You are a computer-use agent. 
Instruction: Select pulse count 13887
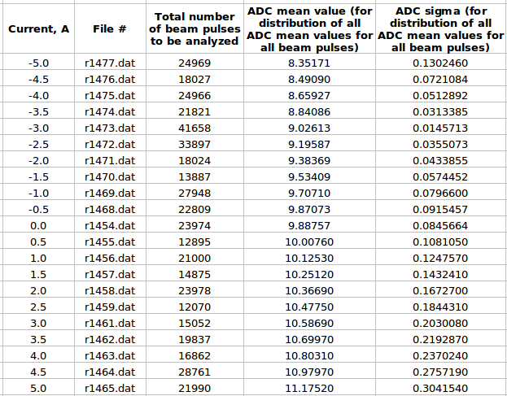click(194, 177)
